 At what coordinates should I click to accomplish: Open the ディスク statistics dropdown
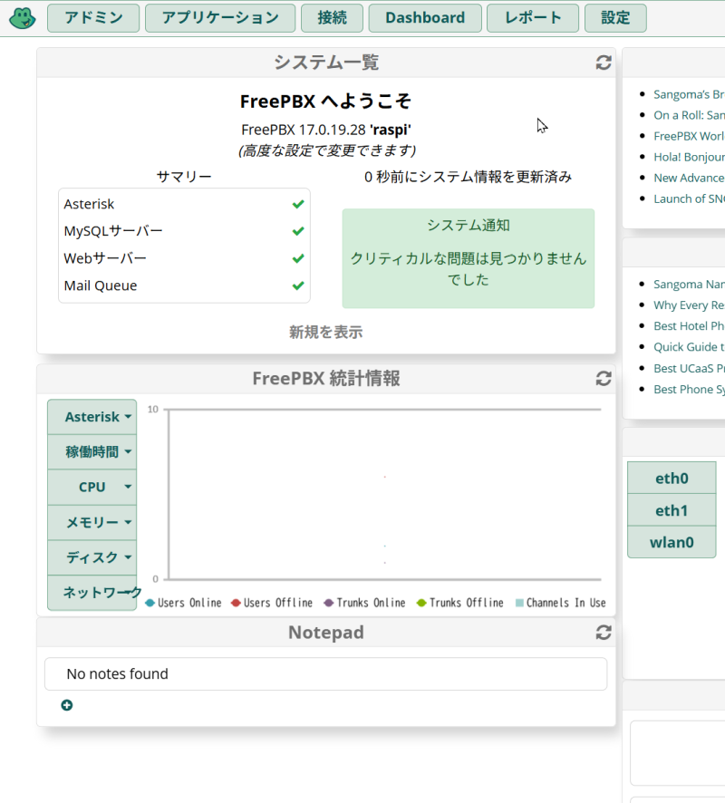click(92, 557)
